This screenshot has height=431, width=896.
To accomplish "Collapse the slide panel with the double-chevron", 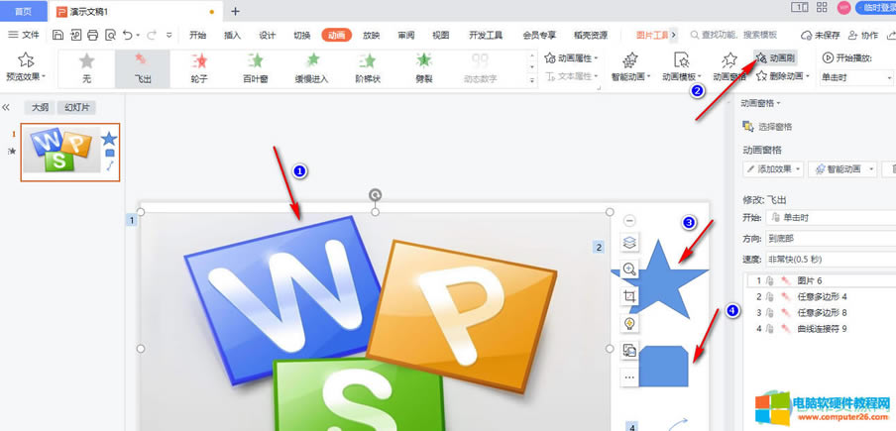I will pos(6,107).
